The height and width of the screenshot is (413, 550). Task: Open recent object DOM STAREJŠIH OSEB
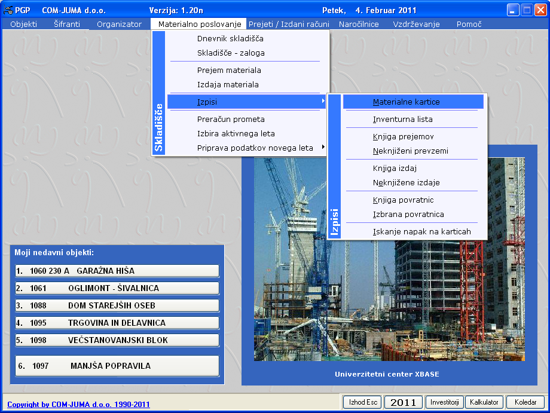tap(117, 305)
